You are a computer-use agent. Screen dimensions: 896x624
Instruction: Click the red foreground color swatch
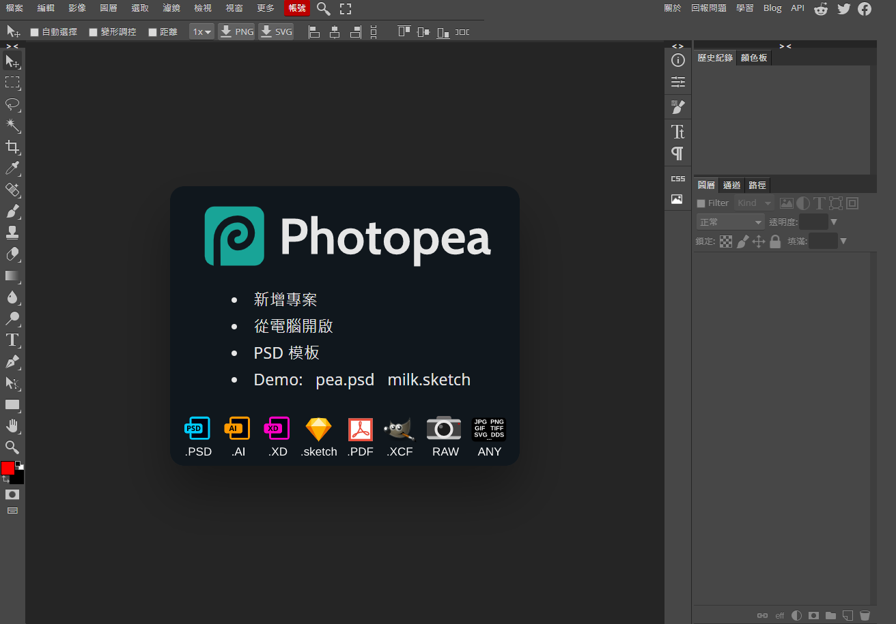point(8,468)
